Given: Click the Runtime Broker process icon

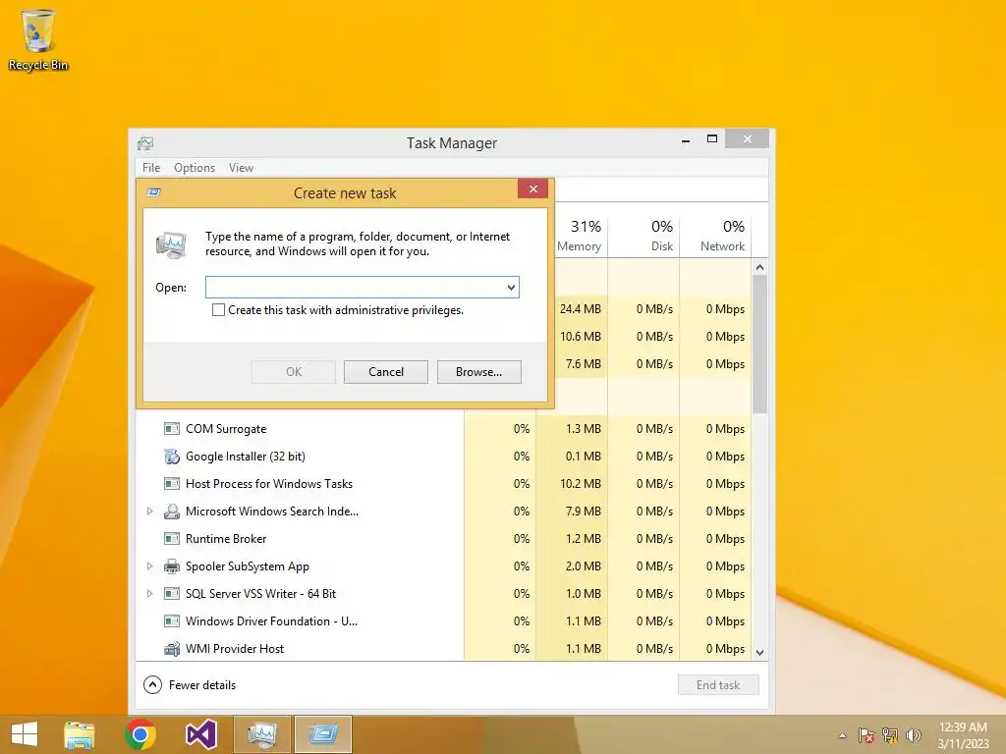Looking at the screenshot, I should [171, 539].
